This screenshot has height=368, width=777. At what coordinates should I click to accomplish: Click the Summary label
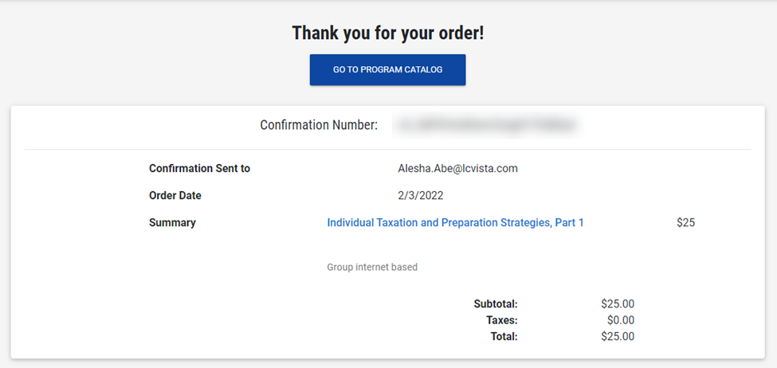(172, 223)
